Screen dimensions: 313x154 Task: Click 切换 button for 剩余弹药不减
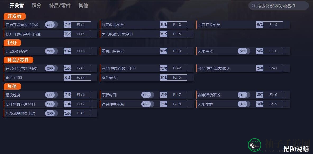(x=260, y=95)
